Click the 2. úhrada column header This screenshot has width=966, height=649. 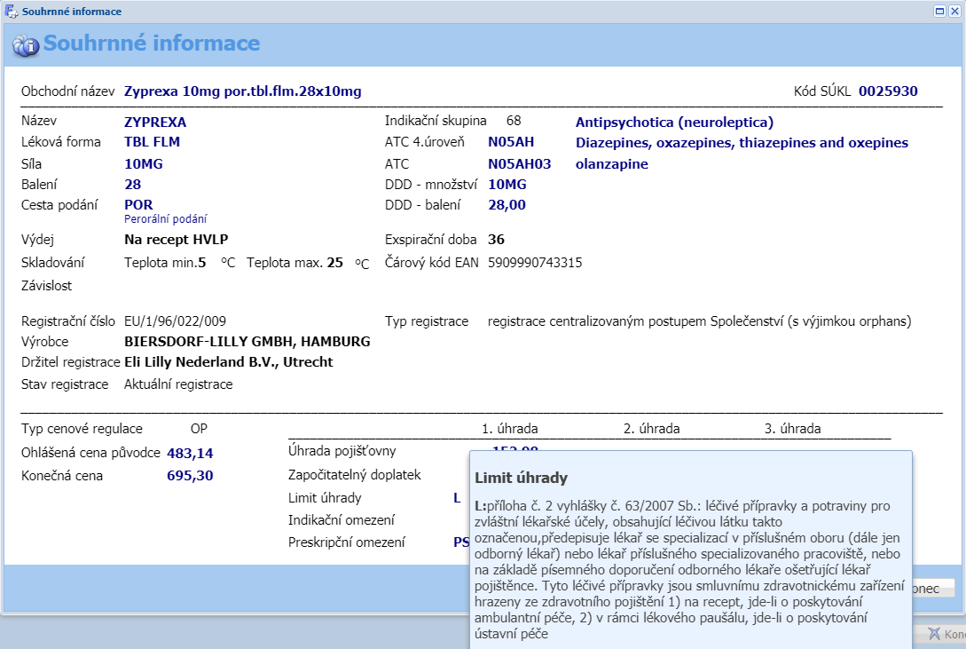[651, 429]
